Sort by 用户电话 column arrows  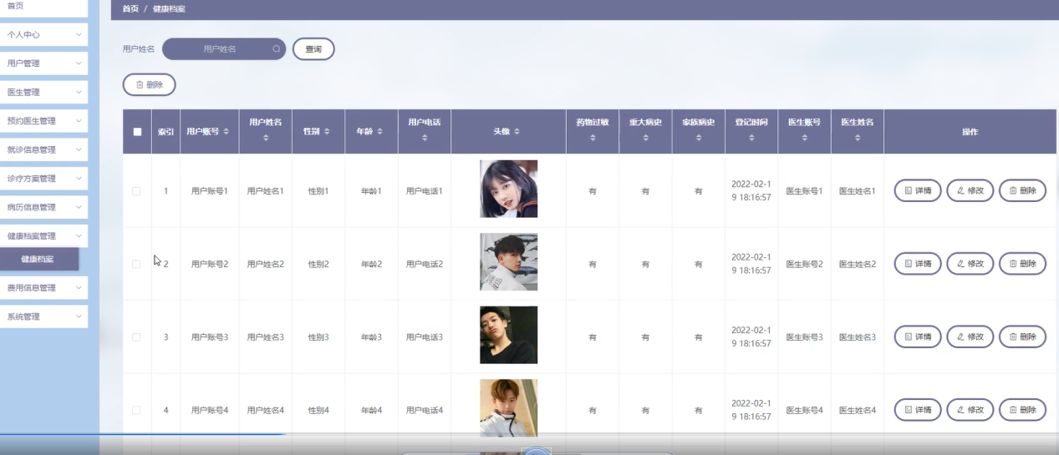425,138
